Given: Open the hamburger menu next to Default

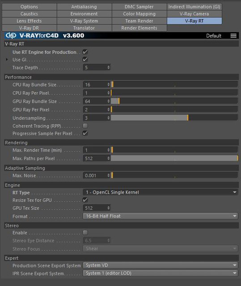Looking at the screenshot, I should click(x=233, y=36).
